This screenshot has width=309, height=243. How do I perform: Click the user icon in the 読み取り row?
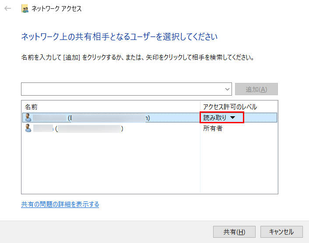point(28,118)
